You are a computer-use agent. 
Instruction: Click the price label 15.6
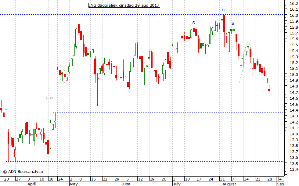pyautogui.click(x=294, y=39)
